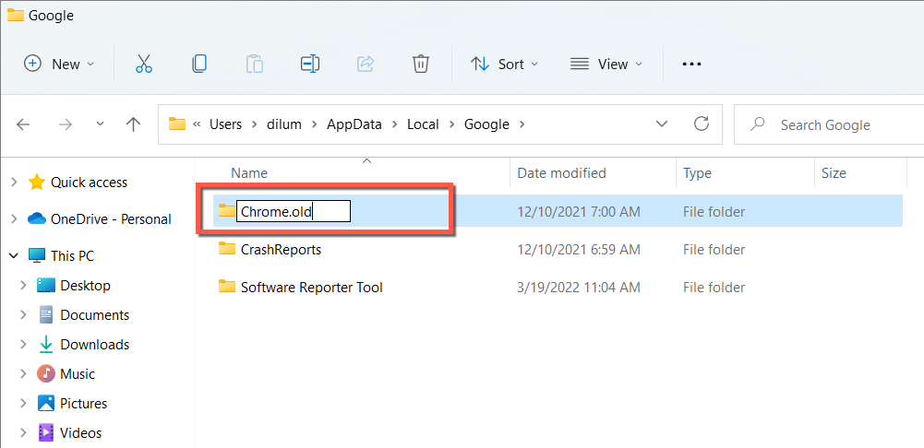The width and height of the screenshot is (924, 448).
Task: Open the Downloads folder in sidebar
Action: [x=94, y=344]
